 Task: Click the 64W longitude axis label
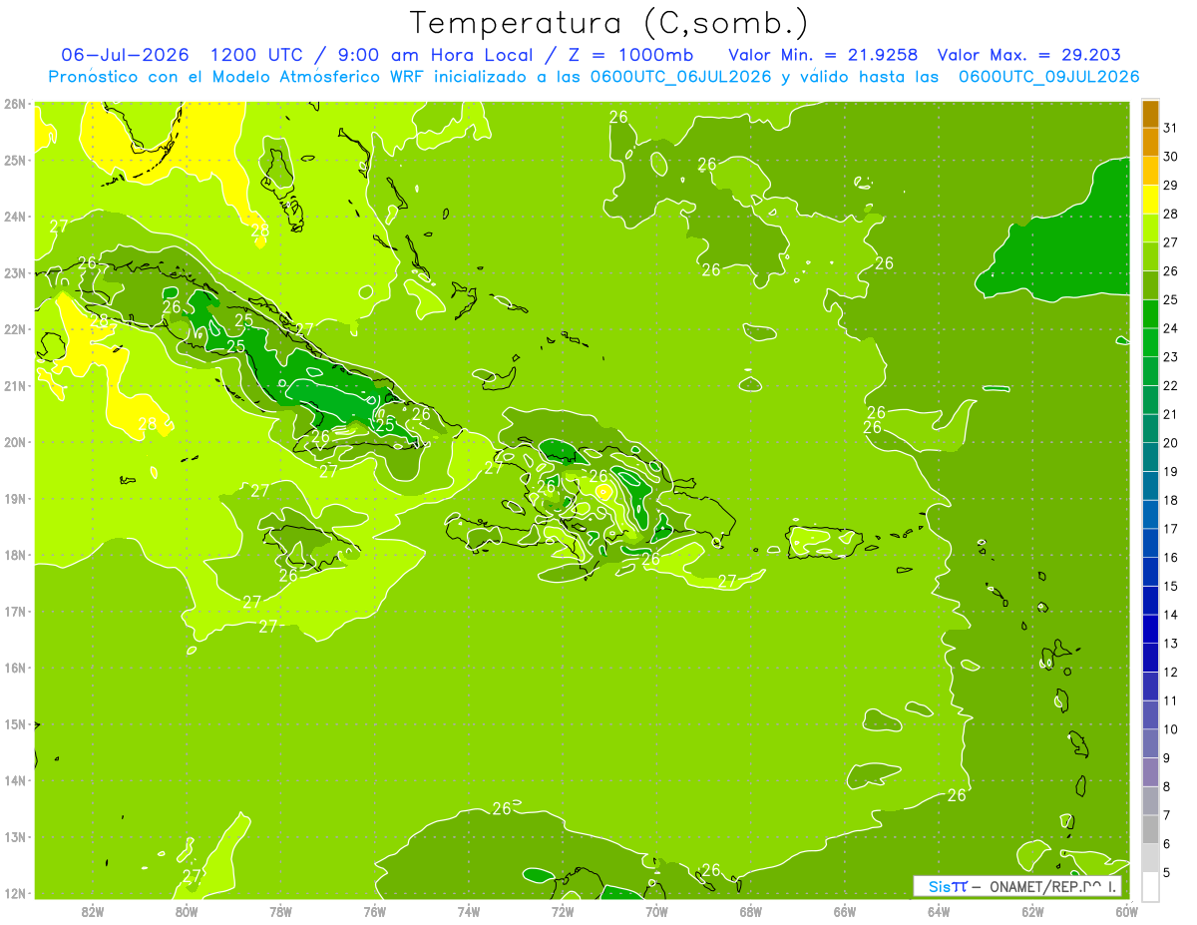point(938,911)
